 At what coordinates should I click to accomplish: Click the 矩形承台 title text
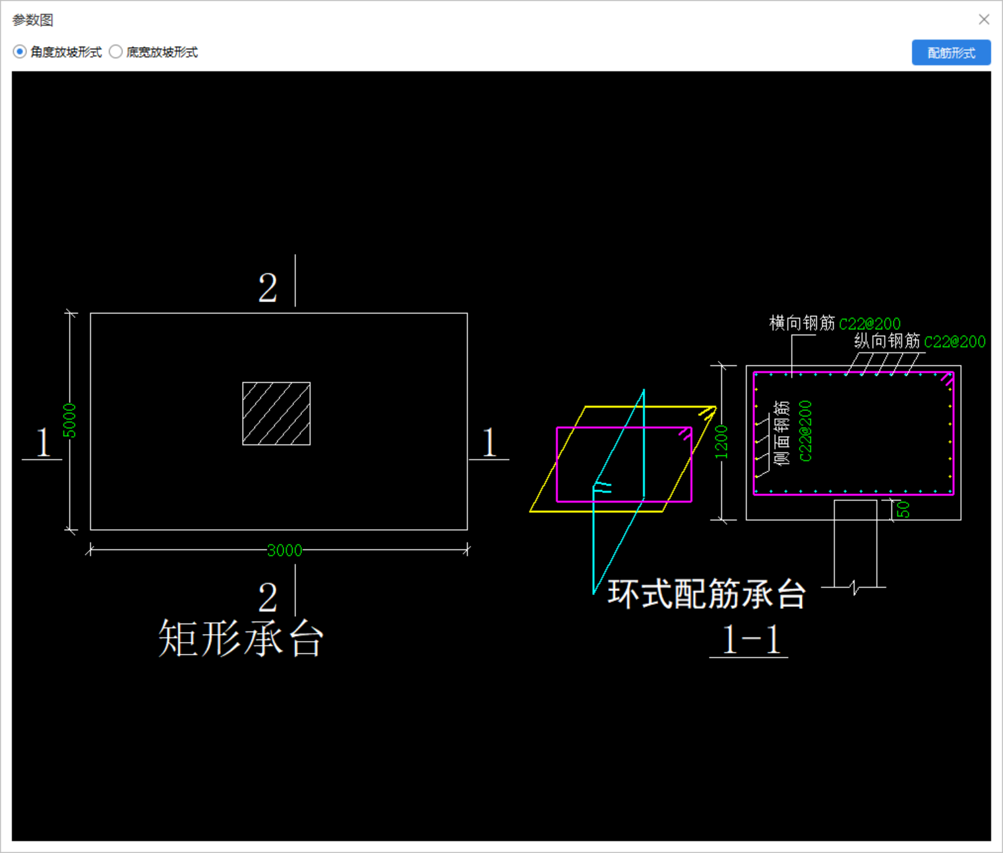(x=241, y=639)
